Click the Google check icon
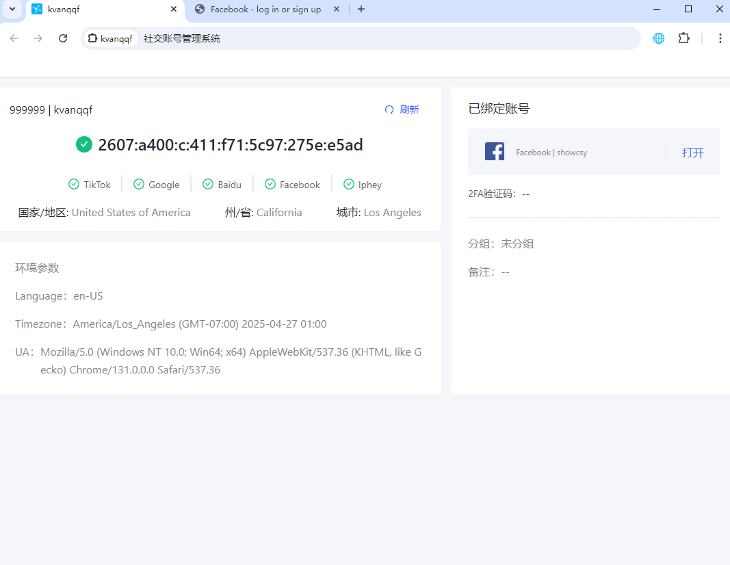Viewport: 730px width, 565px height. 139,184
